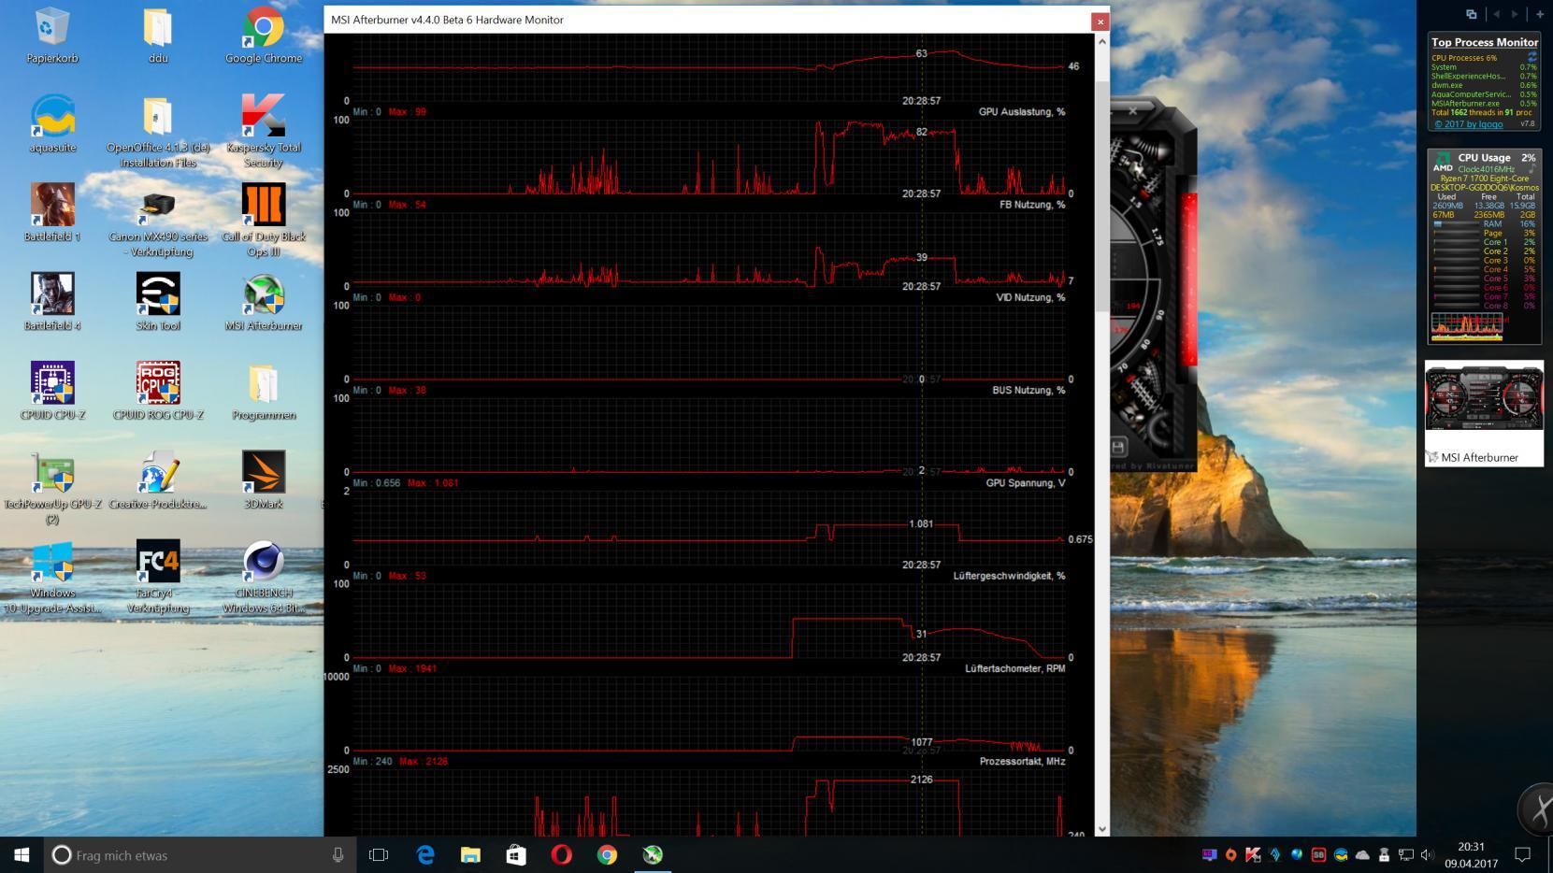Image resolution: width=1553 pixels, height=873 pixels.
Task: Click the OneDrive cloud tray icon
Action: pyautogui.click(x=1362, y=854)
